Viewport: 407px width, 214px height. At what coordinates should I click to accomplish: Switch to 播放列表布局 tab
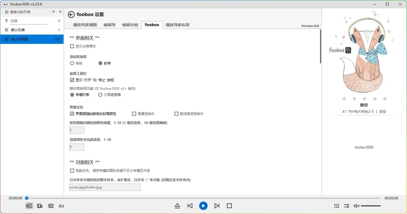point(177,25)
